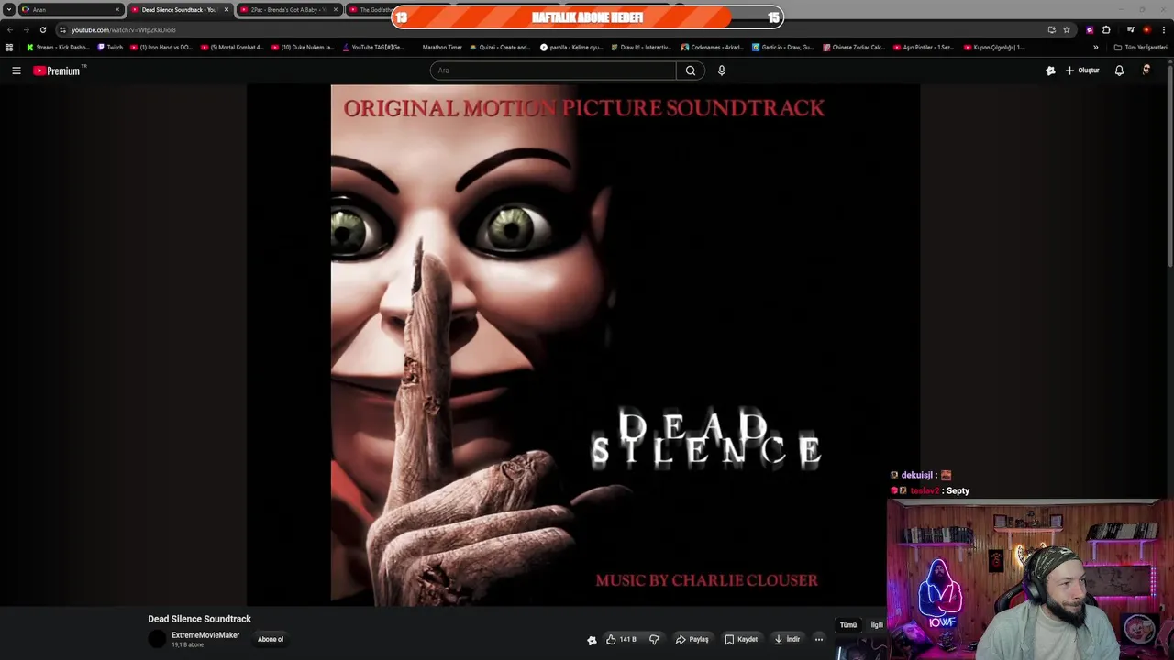Image resolution: width=1174 pixels, height=660 pixels.
Task: Open the Aşırı Pintiler bookmark
Action: [x=924, y=47]
